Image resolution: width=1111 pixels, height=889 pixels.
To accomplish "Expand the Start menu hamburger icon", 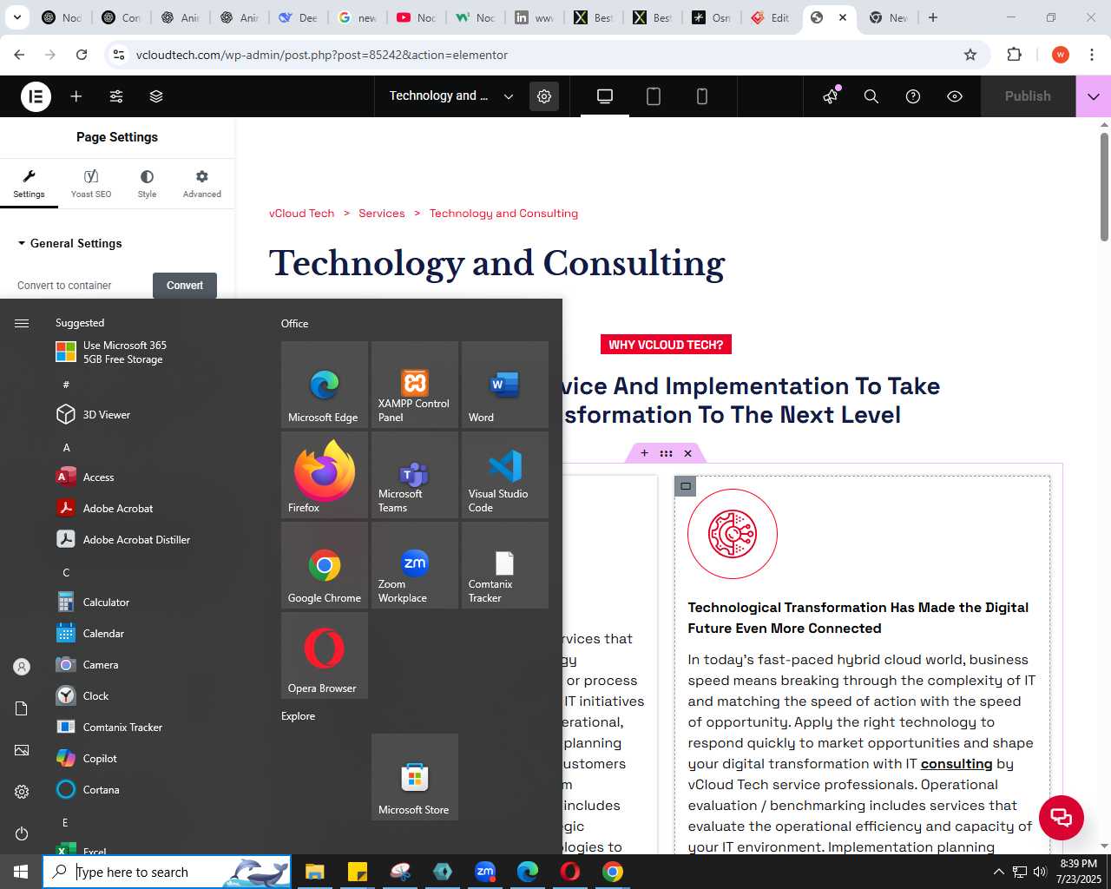I will 22,323.
